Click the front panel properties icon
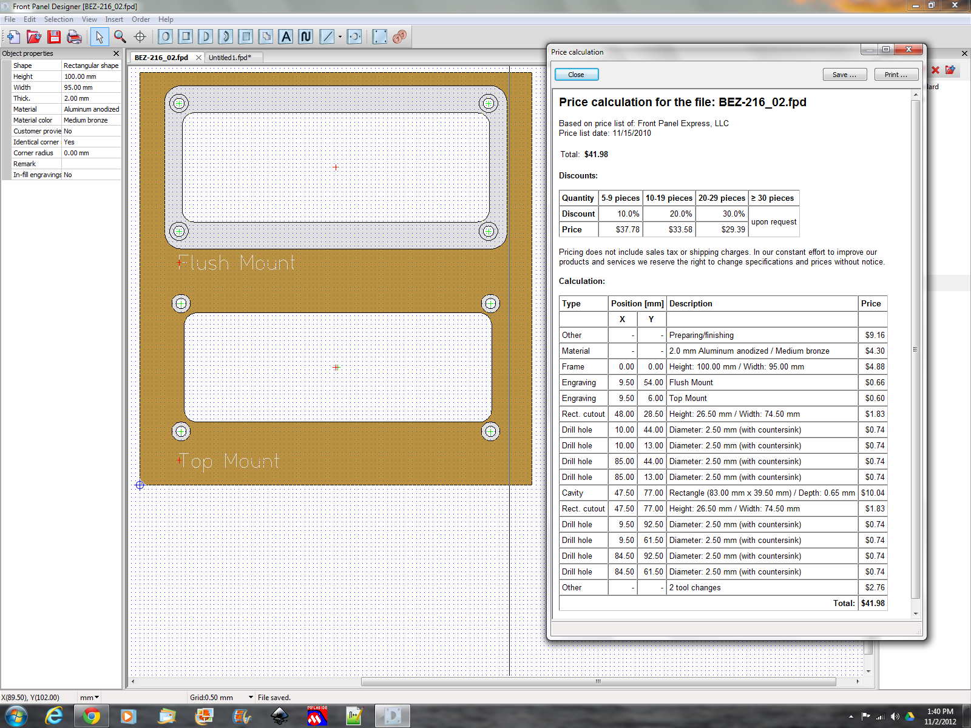 (x=379, y=37)
